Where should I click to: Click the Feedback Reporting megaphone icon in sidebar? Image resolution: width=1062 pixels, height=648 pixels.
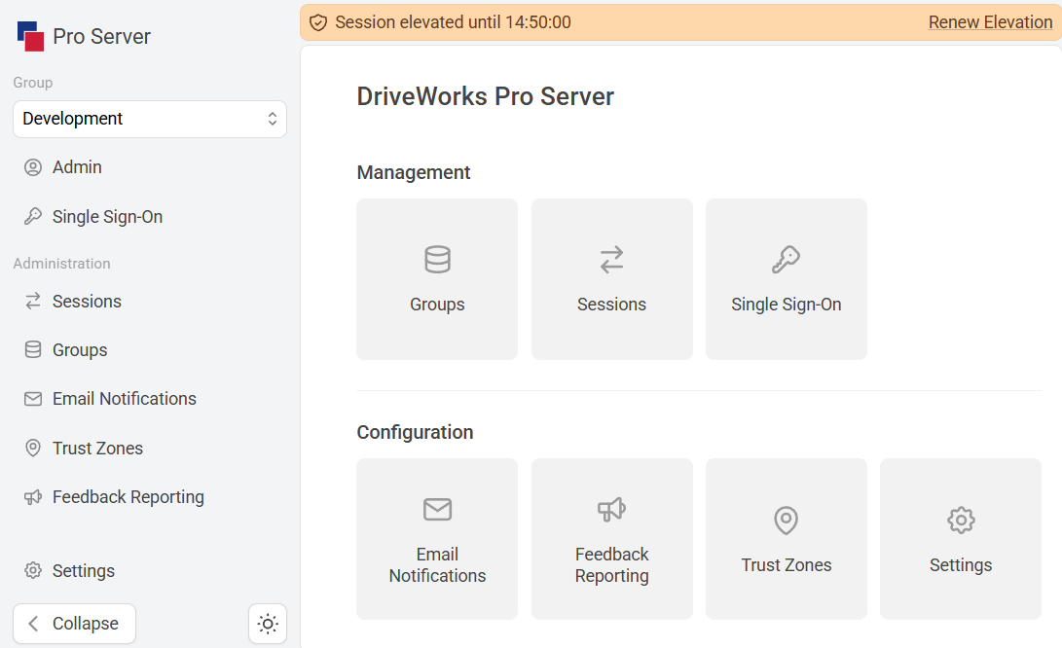click(32, 497)
